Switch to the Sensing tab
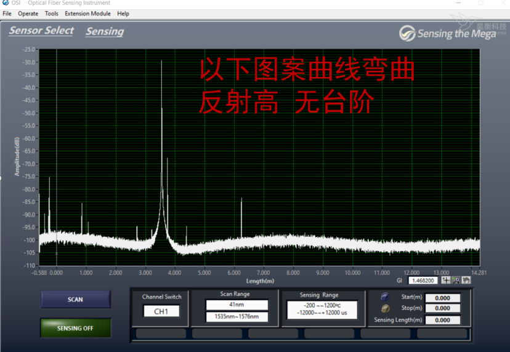 pos(105,31)
